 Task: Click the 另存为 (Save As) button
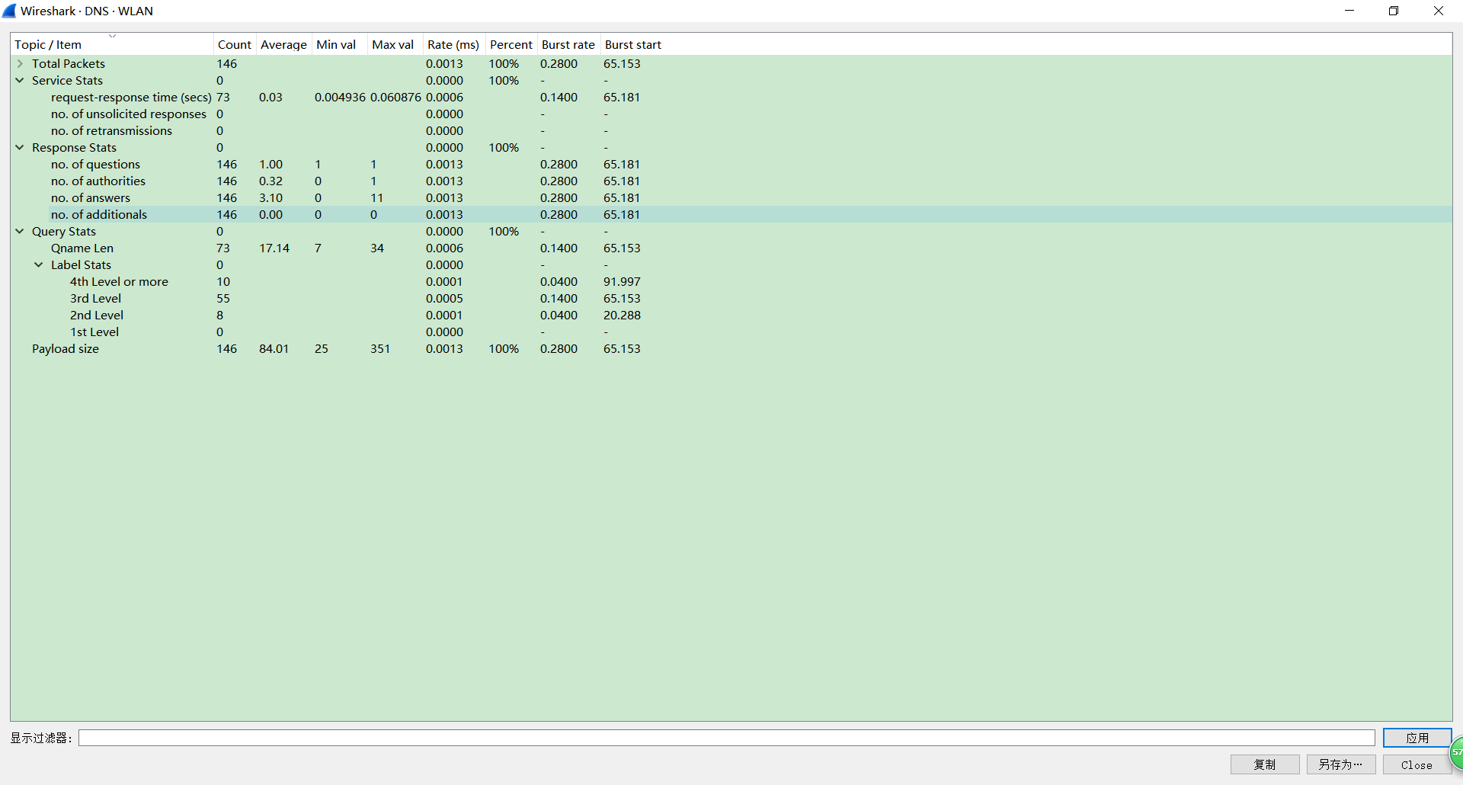(x=1341, y=764)
